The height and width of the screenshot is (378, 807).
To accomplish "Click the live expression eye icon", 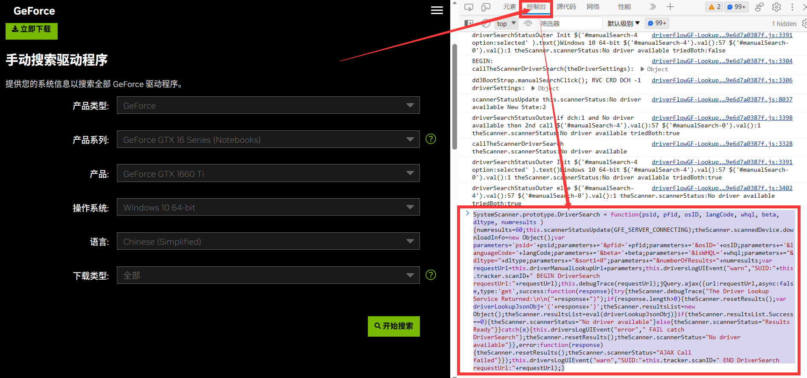I will (x=528, y=23).
